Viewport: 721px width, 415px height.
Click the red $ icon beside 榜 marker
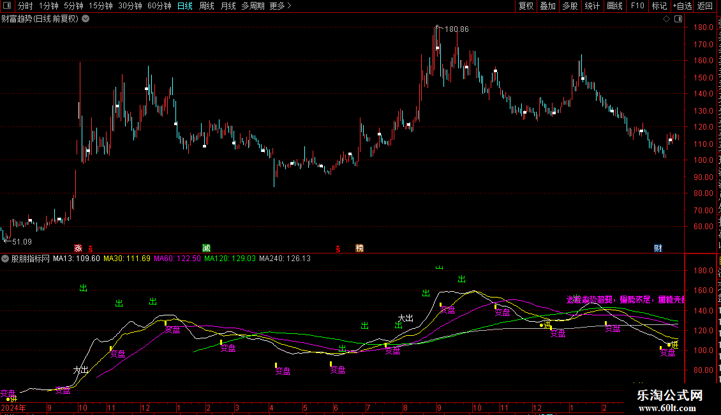click(x=338, y=249)
